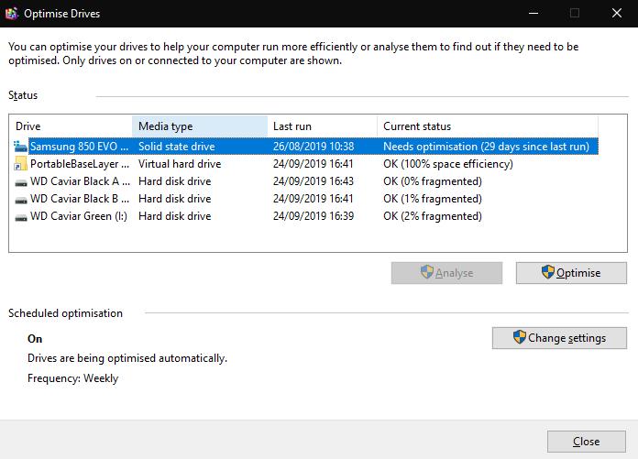
Task: Click the window close X button
Action: point(617,14)
